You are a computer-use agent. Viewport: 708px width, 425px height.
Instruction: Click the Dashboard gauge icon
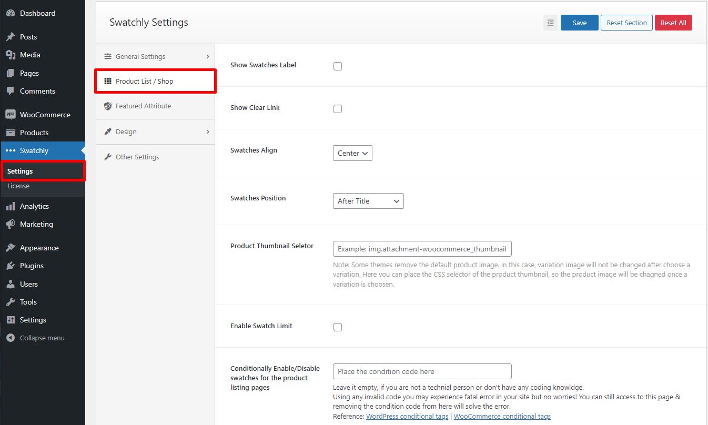[10, 13]
